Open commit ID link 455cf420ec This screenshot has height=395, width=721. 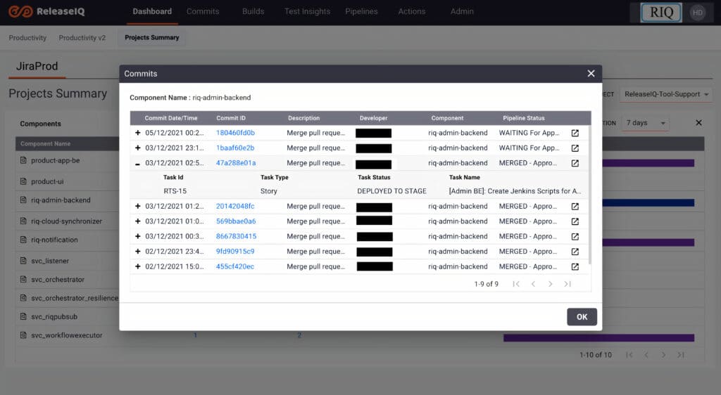pos(235,266)
